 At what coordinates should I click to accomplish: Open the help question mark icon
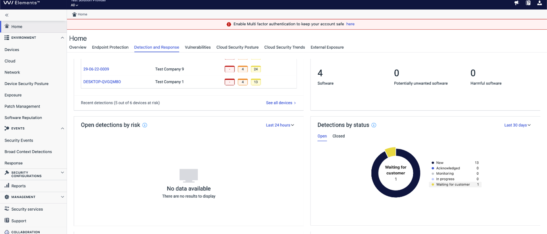pyautogui.click(x=528, y=3)
